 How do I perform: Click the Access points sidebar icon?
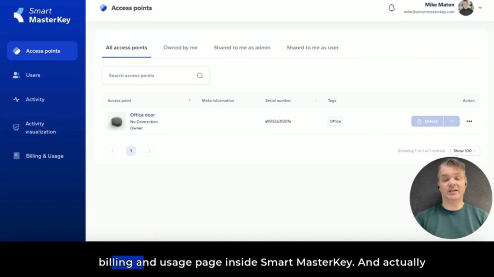pos(17,51)
